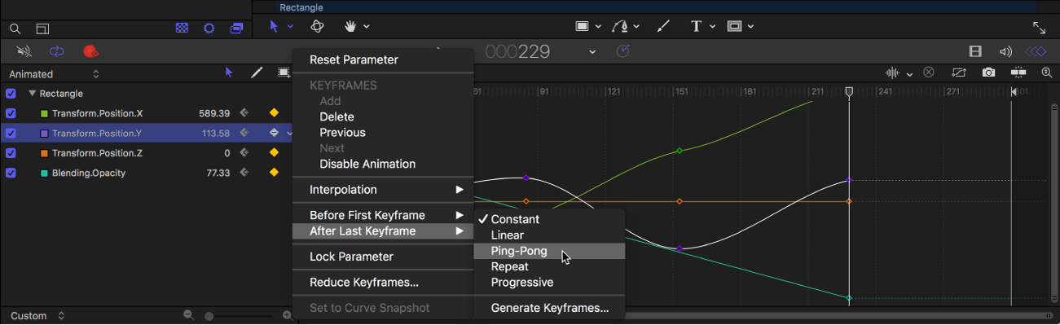This screenshot has width=1060, height=325.
Task: Toggle loop playback button
Action: coord(56,51)
